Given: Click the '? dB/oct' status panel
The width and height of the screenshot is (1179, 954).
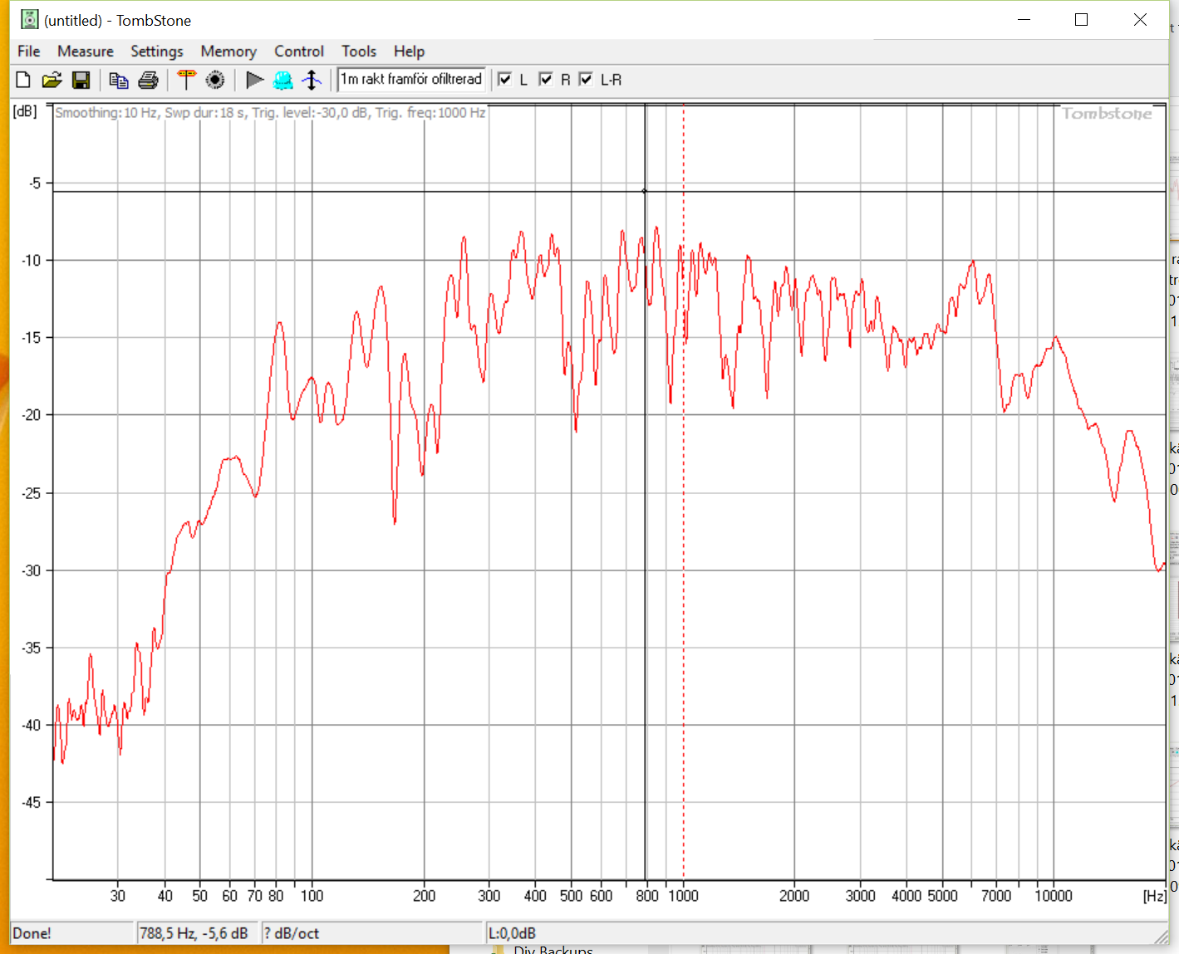Looking at the screenshot, I should click(372, 933).
